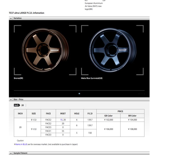Open the Variation section header
The height and width of the screenshot is (155, 173).
(79, 18)
